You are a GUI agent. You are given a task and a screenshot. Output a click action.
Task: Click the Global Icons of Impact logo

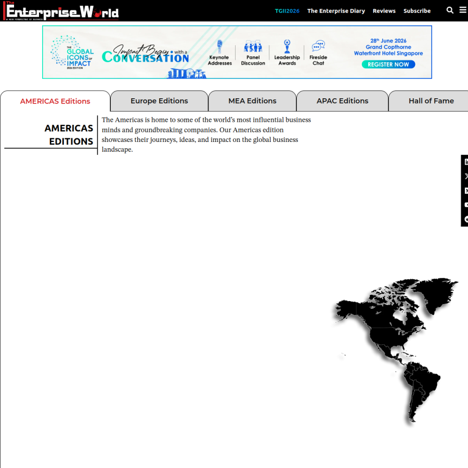pos(72,52)
